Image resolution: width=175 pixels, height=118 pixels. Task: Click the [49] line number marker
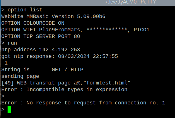(8, 83)
